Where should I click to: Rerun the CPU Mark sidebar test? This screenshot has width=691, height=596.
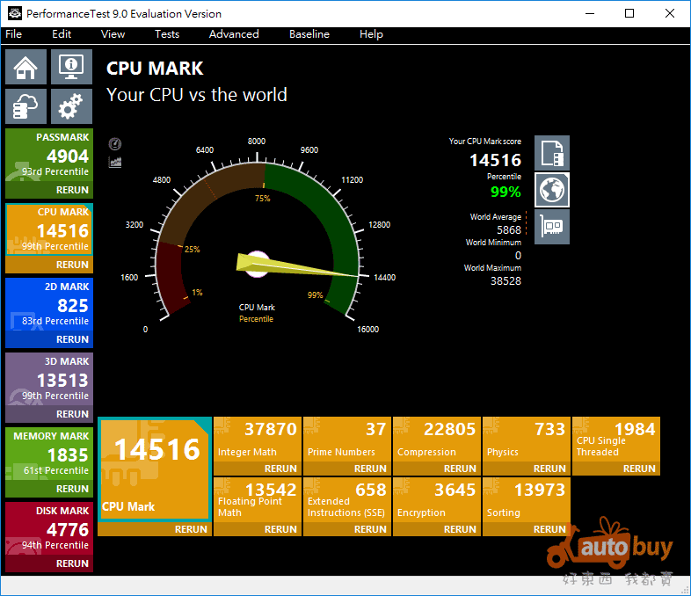point(49,265)
